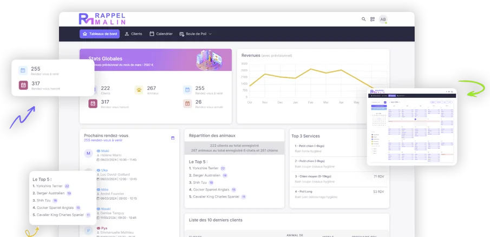Click the calendar preview thumbnail on right

411,127
